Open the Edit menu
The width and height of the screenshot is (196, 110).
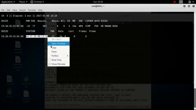pos(8,10)
